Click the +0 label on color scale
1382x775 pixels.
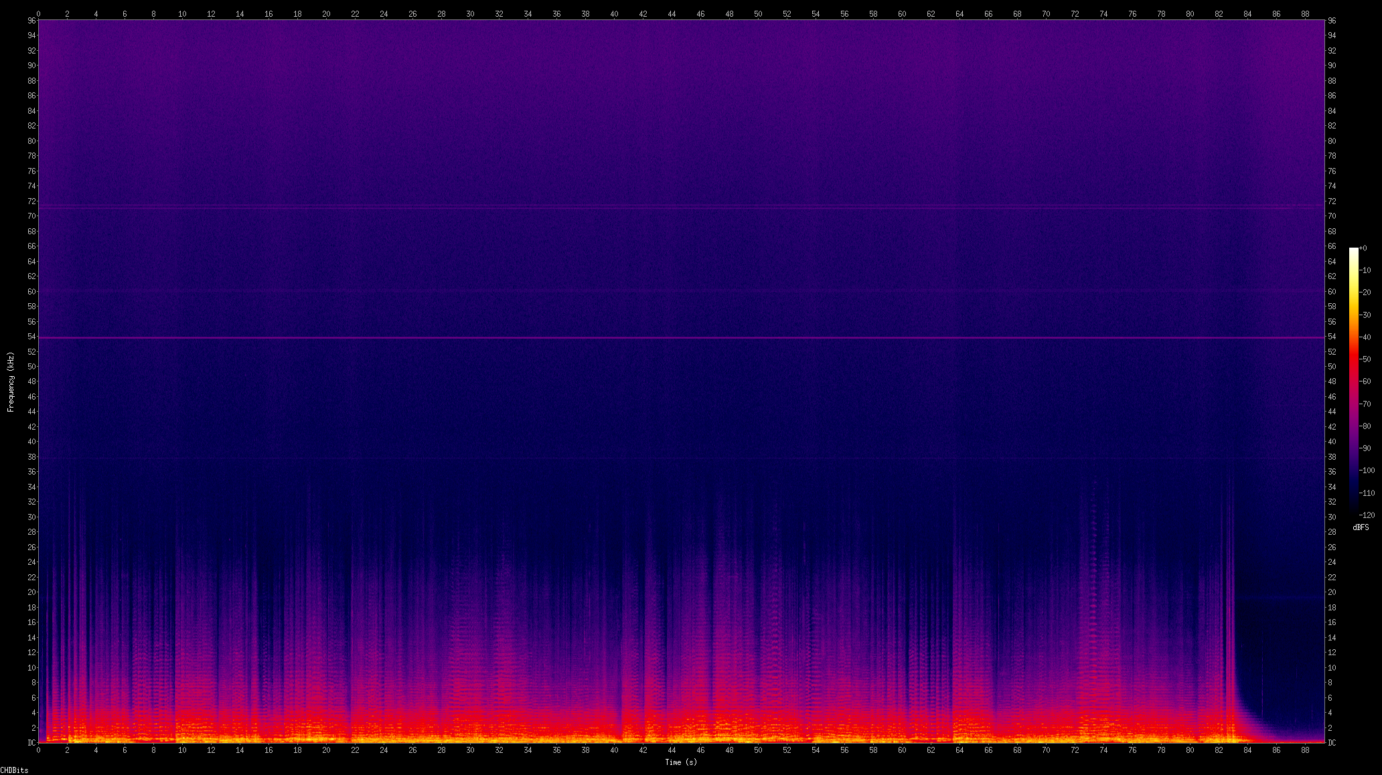point(1363,248)
